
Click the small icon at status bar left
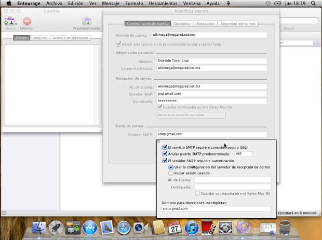point(4,213)
